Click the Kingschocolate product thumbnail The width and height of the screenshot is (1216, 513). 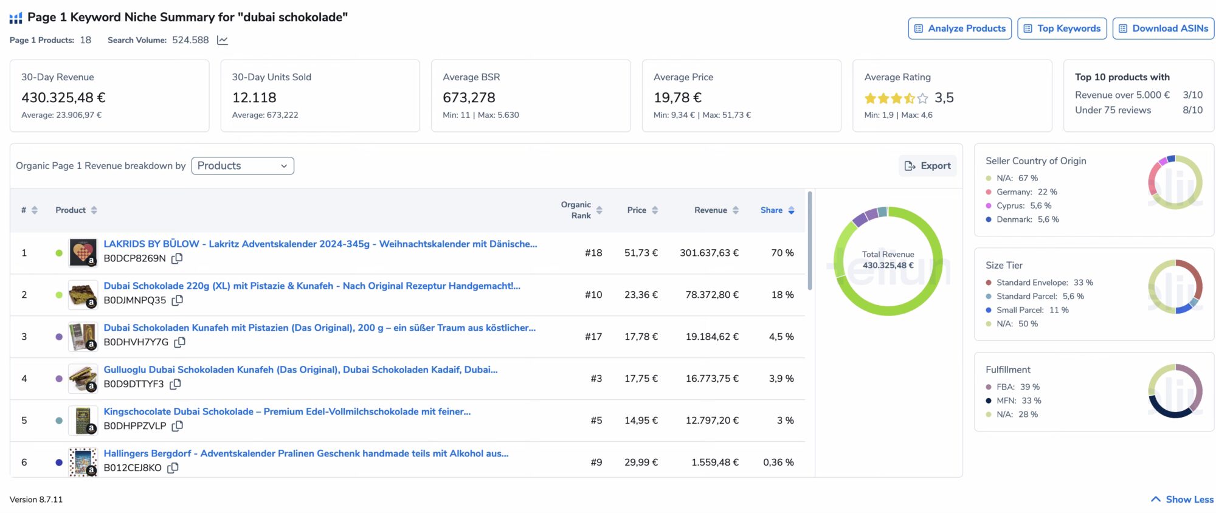(x=83, y=421)
